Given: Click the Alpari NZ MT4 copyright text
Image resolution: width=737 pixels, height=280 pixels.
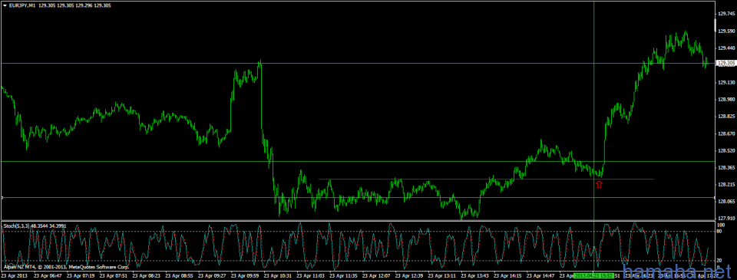Looking at the screenshot, I should (65, 266).
